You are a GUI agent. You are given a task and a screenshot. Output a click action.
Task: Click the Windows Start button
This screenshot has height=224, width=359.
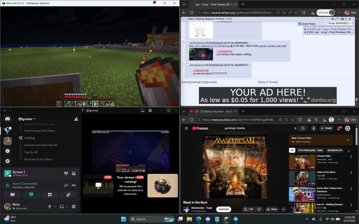tap(123, 219)
